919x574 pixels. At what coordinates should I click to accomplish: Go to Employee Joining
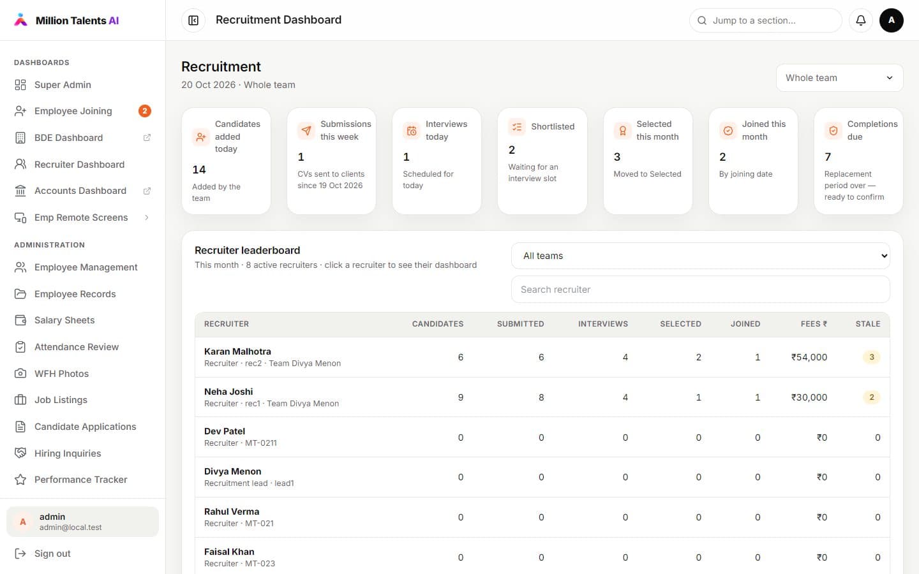pyautogui.click(x=82, y=111)
